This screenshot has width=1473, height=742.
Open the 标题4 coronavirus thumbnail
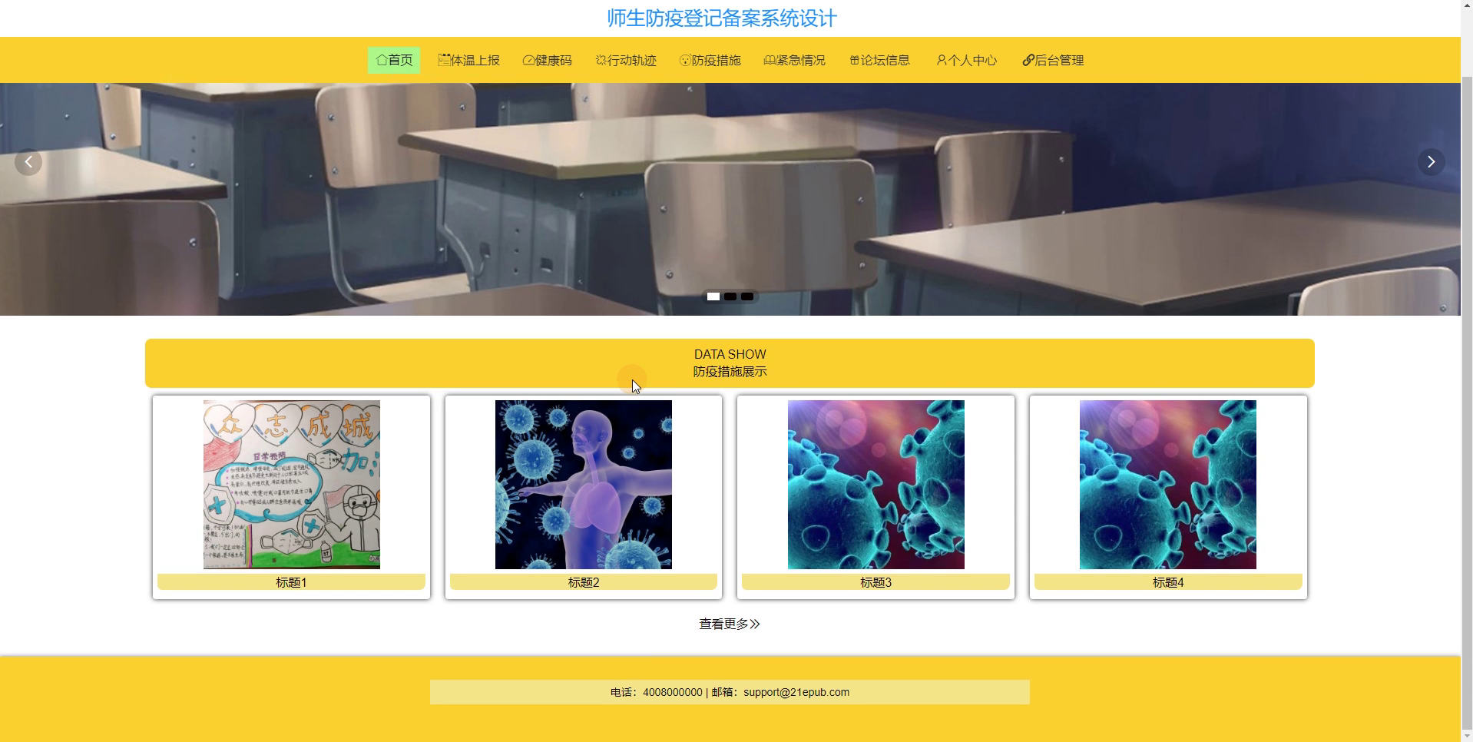click(x=1168, y=485)
